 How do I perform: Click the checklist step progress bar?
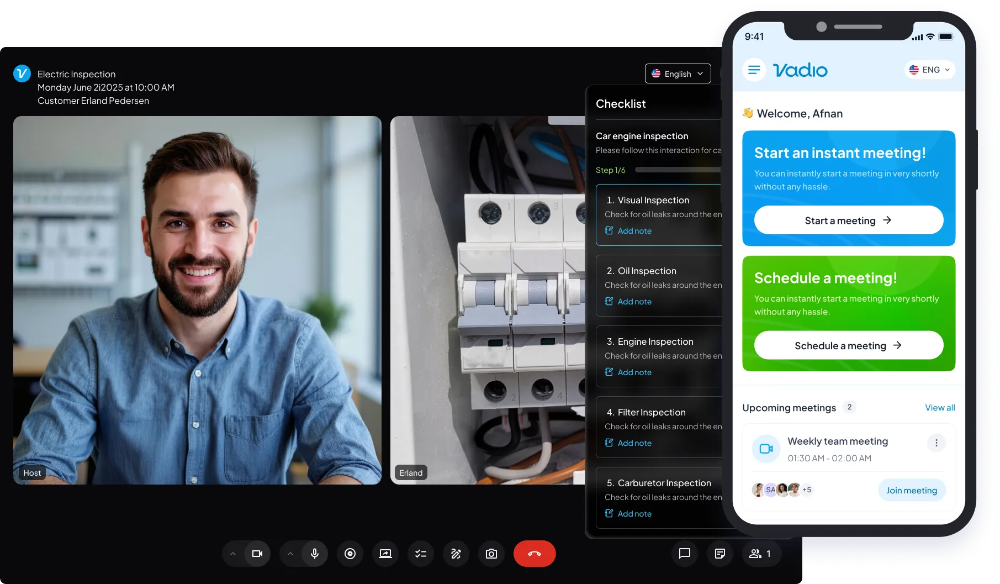point(678,170)
